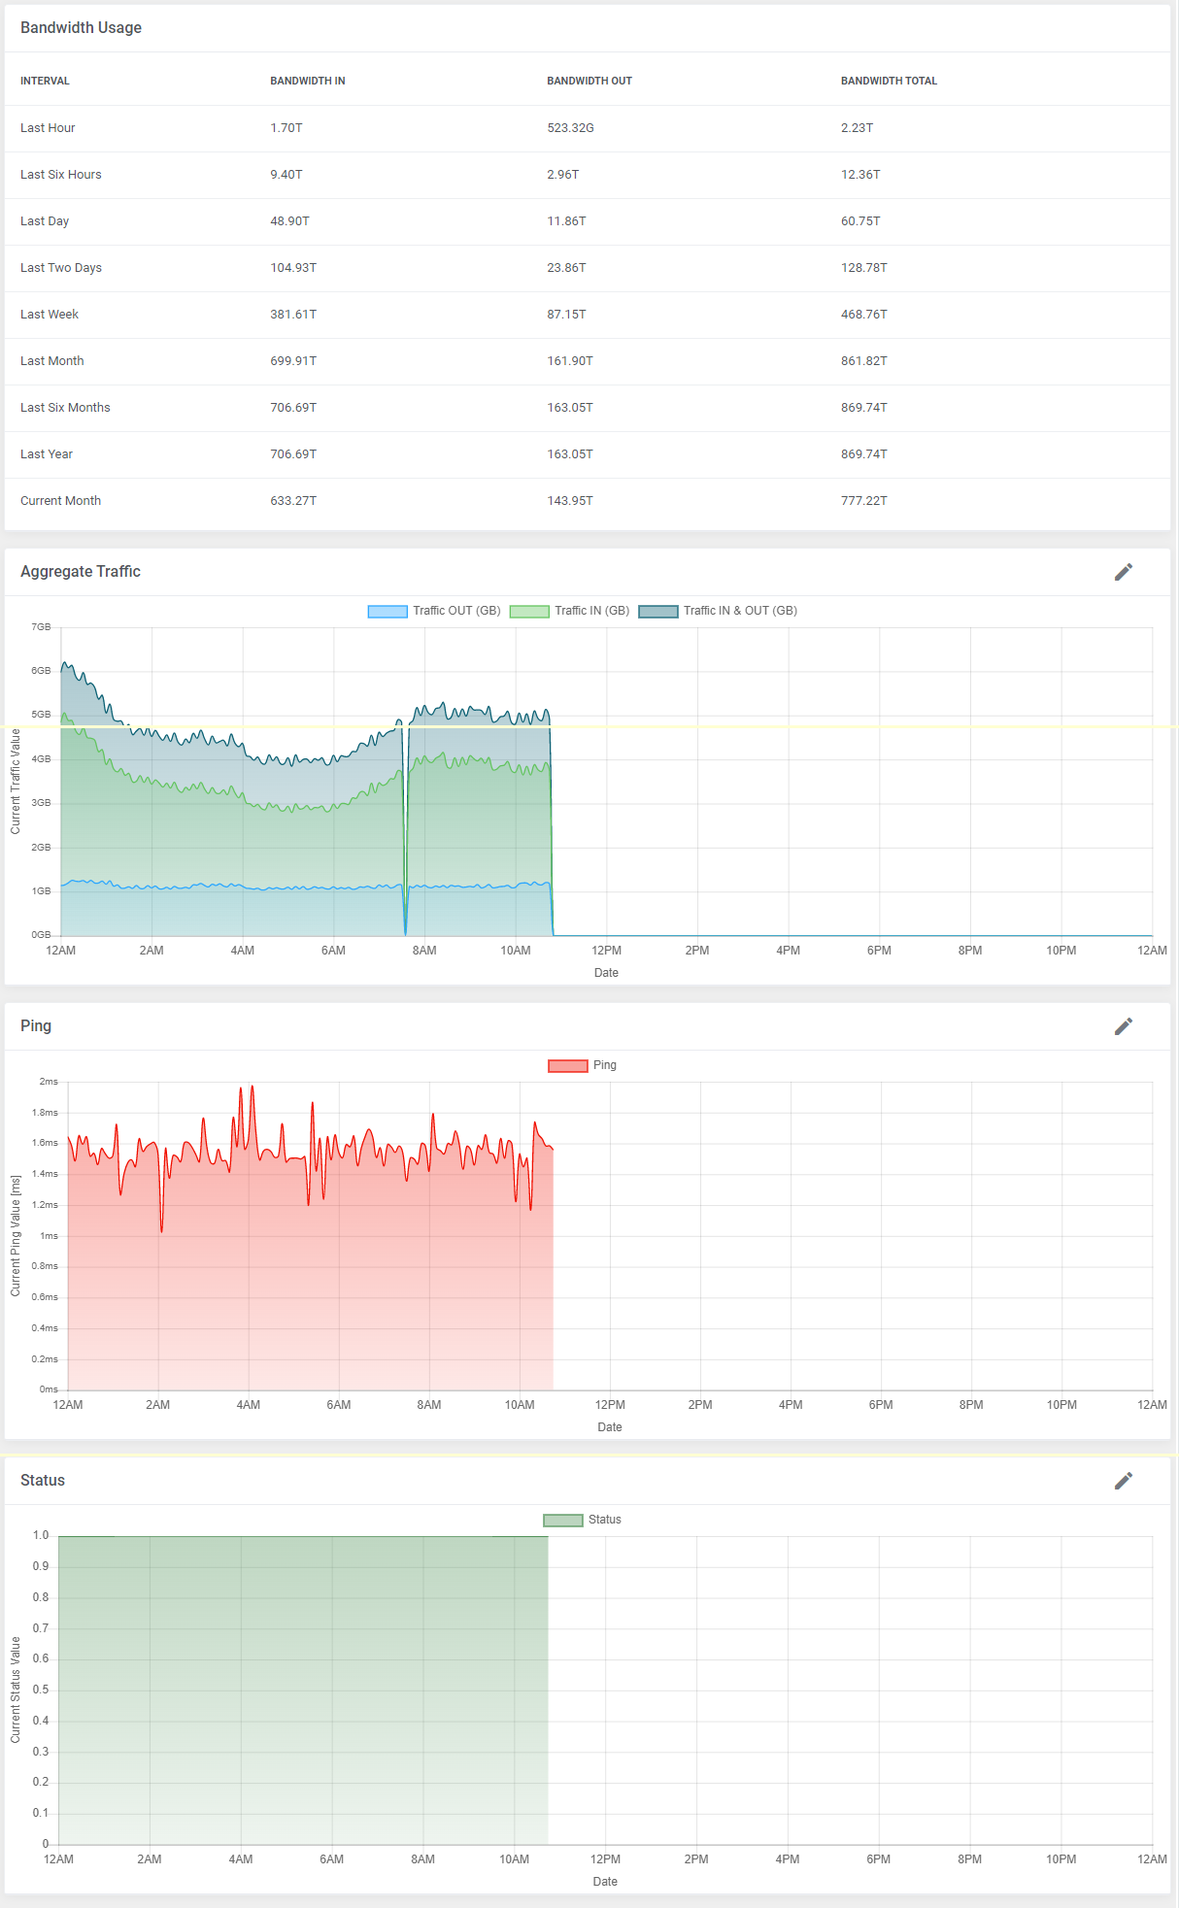
Task: Click the 'Last Month' row label
Action: tap(52, 361)
